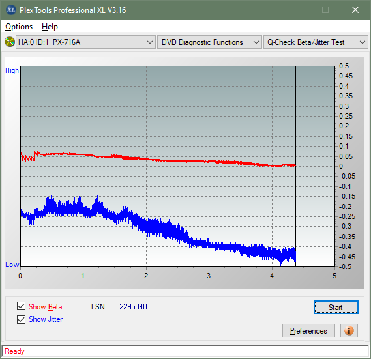Image resolution: width=371 pixels, height=359 pixels.
Task: Close the PlexTools Professional window
Action: [355, 10]
